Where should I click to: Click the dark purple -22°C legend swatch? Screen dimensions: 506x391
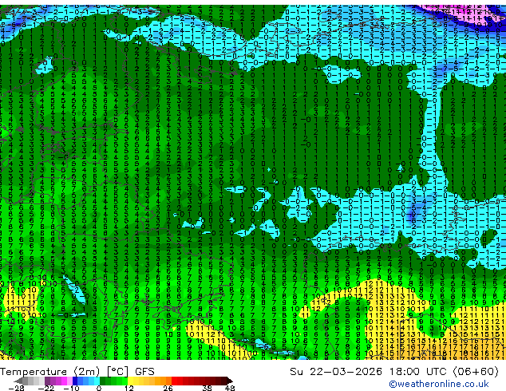pos(47,381)
